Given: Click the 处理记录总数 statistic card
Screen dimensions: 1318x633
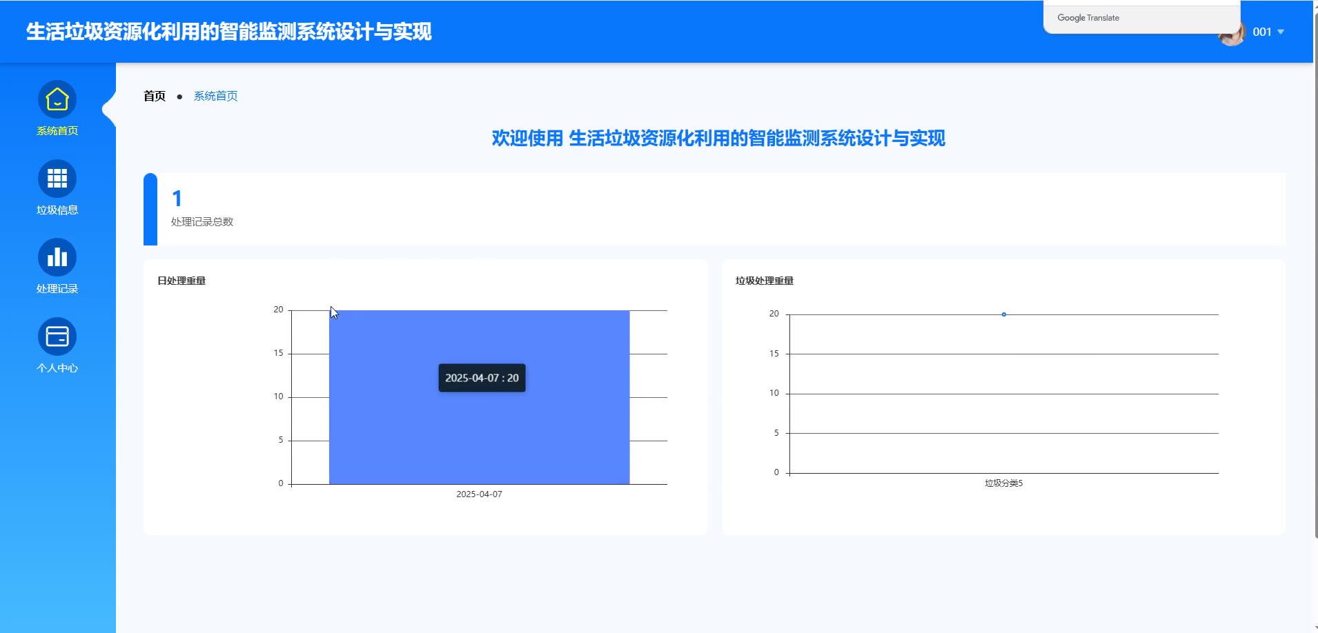Looking at the screenshot, I should click(714, 209).
